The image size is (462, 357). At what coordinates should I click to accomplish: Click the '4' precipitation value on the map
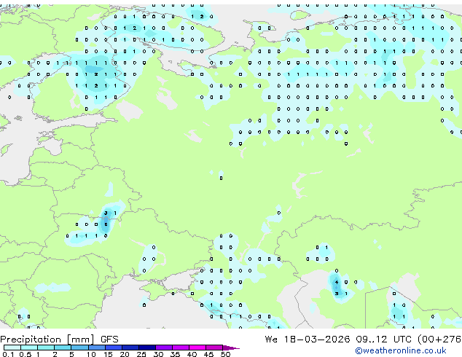click(337, 282)
